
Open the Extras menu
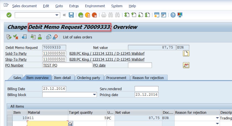pyautogui.click(x=74, y=6)
